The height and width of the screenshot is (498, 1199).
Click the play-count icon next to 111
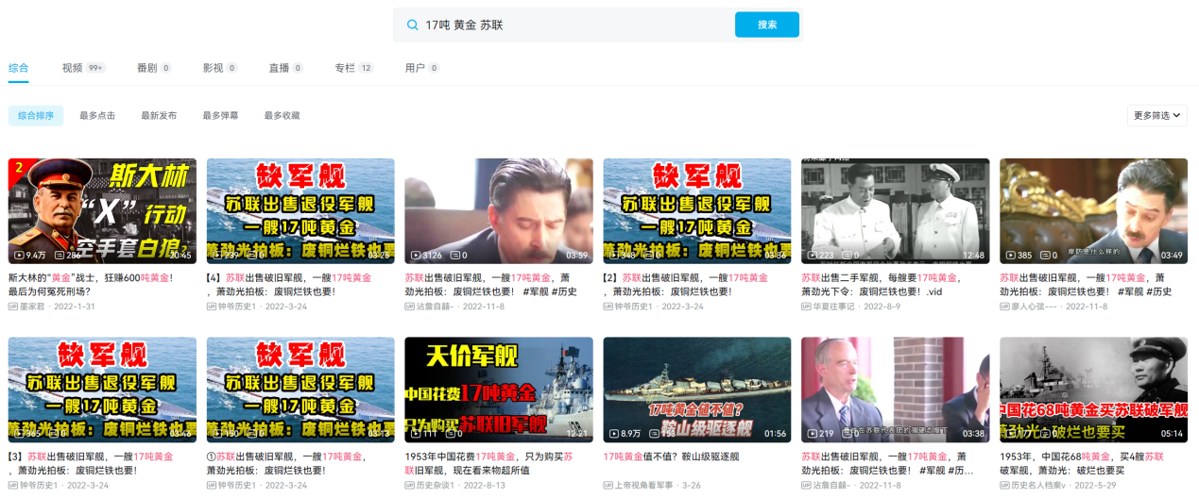pos(416,434)
